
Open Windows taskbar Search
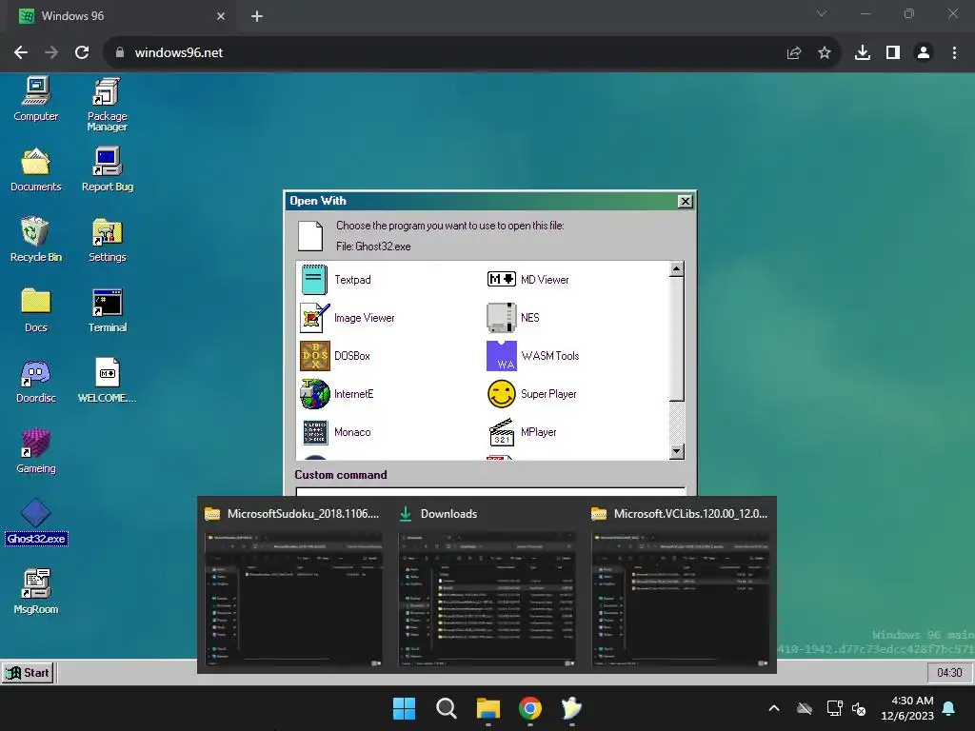click(447, 708)
